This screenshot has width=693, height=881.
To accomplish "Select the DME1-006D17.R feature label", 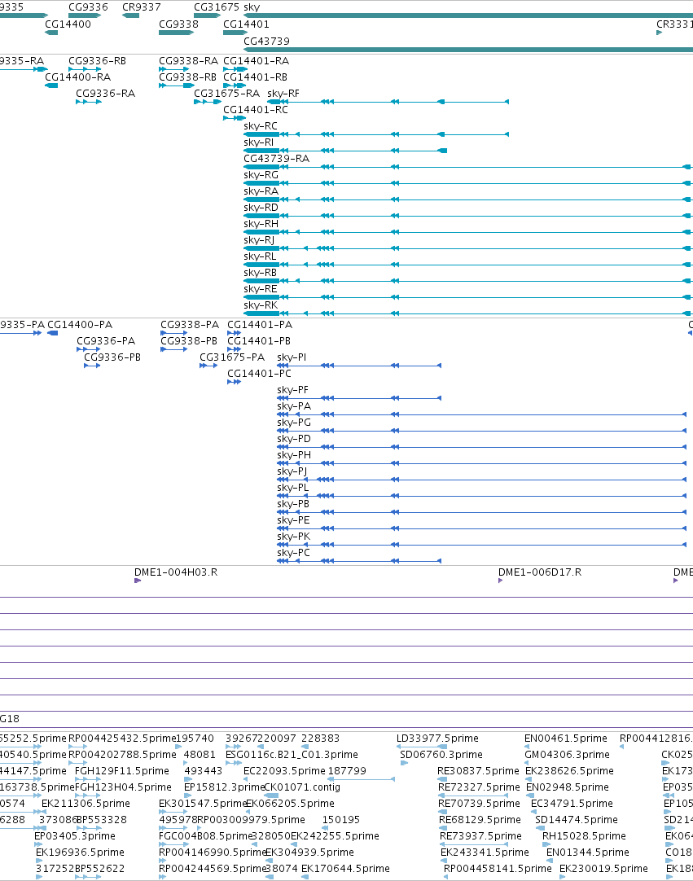I will [540, 572].
